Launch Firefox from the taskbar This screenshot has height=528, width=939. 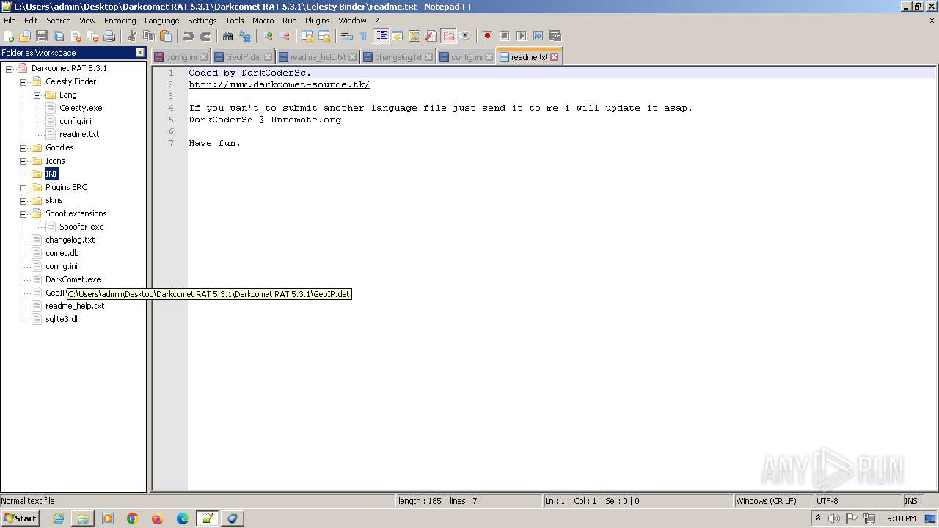coord(158,518)
